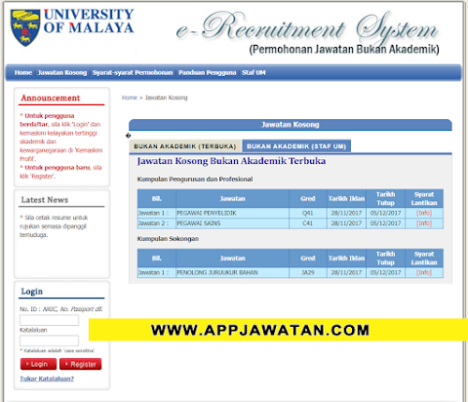Click grade JA29 cell
Screen dimensions: 468x402
[308, 272]
